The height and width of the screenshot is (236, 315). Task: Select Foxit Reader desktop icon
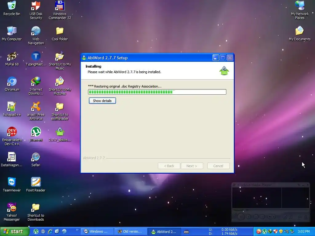tap(36, 185)
